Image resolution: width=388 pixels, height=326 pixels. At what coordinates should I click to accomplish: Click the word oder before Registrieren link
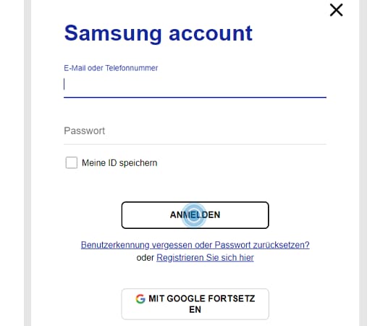[145, 258]
